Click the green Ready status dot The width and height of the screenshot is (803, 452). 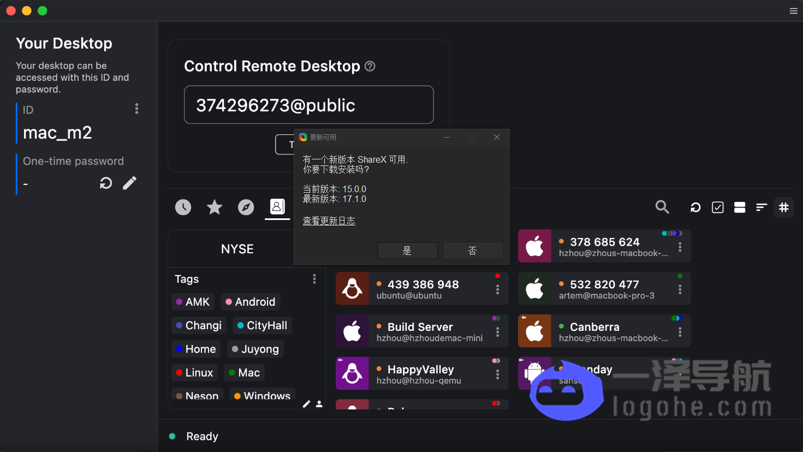(x=173, y=436)
